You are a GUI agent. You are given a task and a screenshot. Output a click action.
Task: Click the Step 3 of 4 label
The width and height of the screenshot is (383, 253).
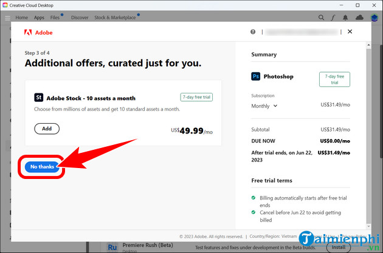tap(37, 53)
